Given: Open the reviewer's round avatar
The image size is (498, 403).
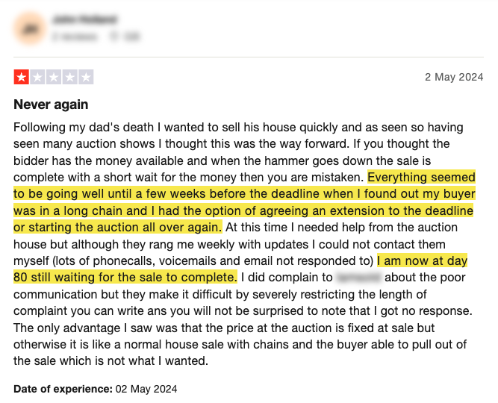Looking at the screenshot, I should (x=30, y=27).
